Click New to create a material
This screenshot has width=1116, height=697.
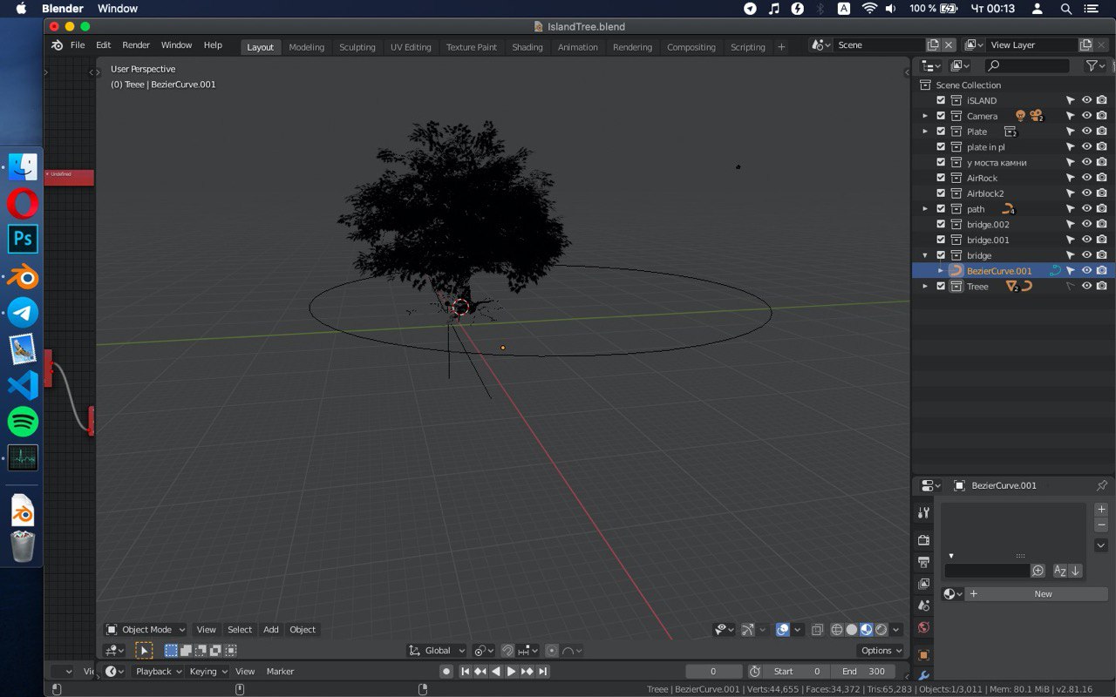point(1036,593)
